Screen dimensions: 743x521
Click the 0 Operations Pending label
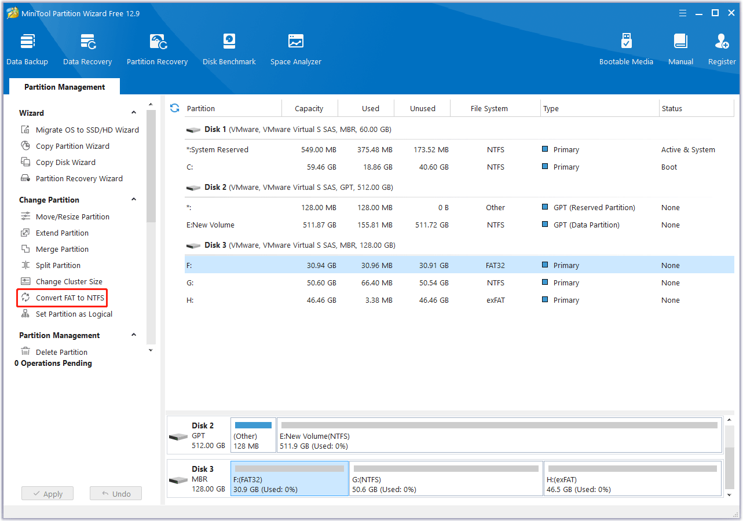pos(53,363)
